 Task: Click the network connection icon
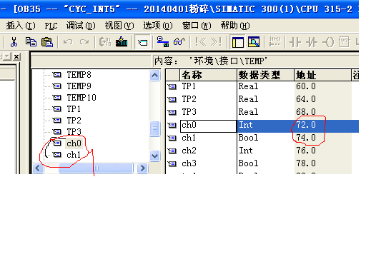click(x=163, y=42)
